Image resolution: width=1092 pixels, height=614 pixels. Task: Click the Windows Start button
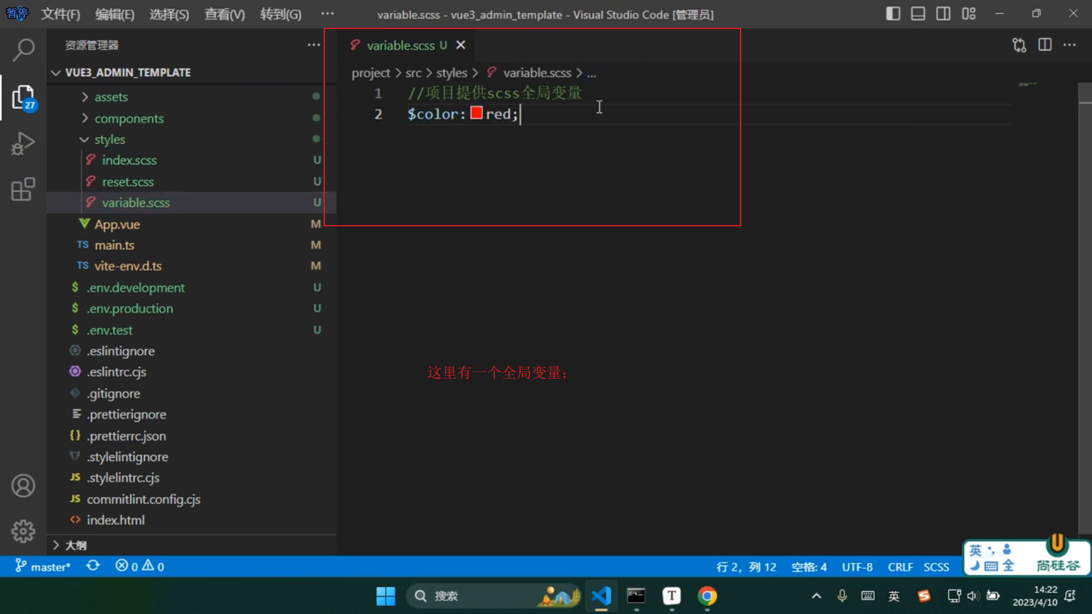[x=386, y=596]
